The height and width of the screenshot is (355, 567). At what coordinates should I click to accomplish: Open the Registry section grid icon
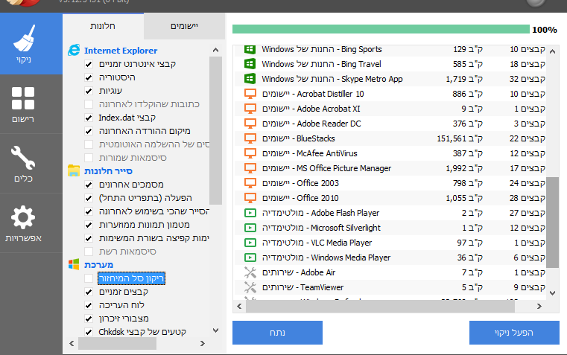coord(23,98)
